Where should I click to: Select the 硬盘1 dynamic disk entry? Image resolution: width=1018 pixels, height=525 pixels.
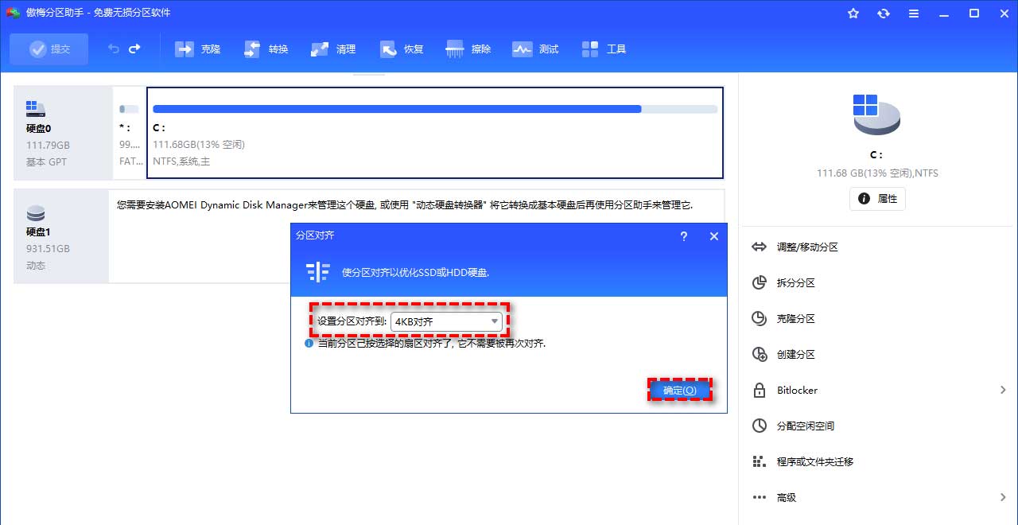(60, 236)
